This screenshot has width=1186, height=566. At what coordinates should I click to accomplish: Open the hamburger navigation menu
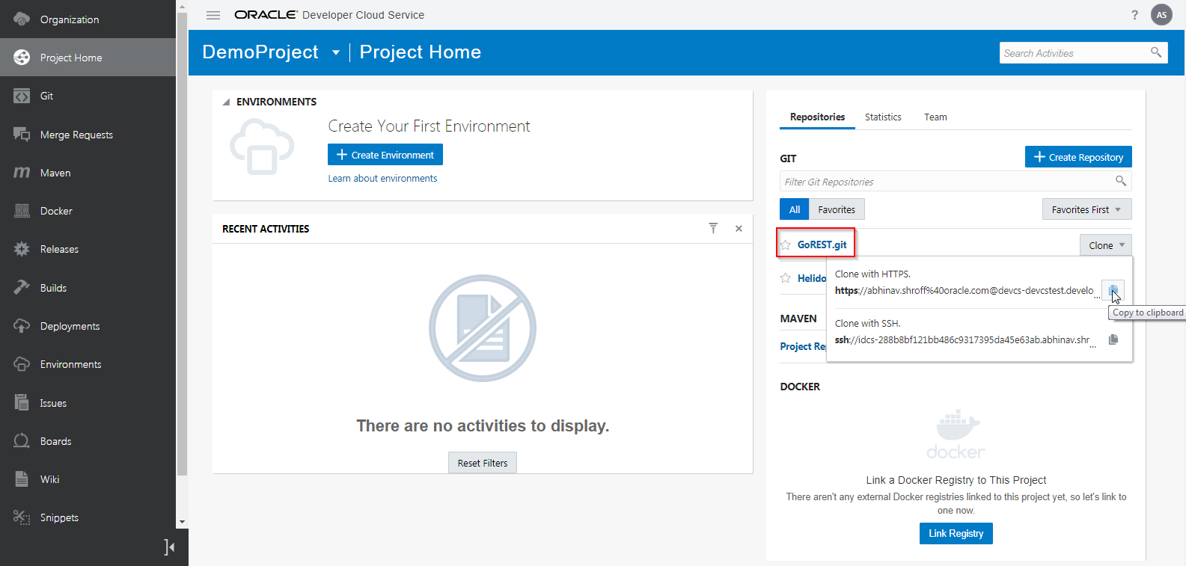pyautogui.click(x=213, y=15)
